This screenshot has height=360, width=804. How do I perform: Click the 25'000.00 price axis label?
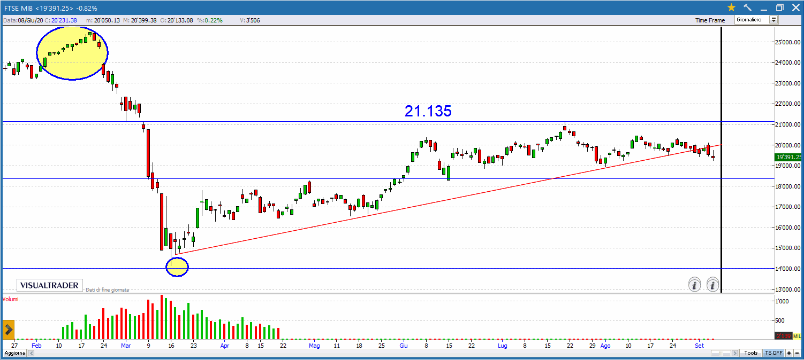tap(788, 42)
